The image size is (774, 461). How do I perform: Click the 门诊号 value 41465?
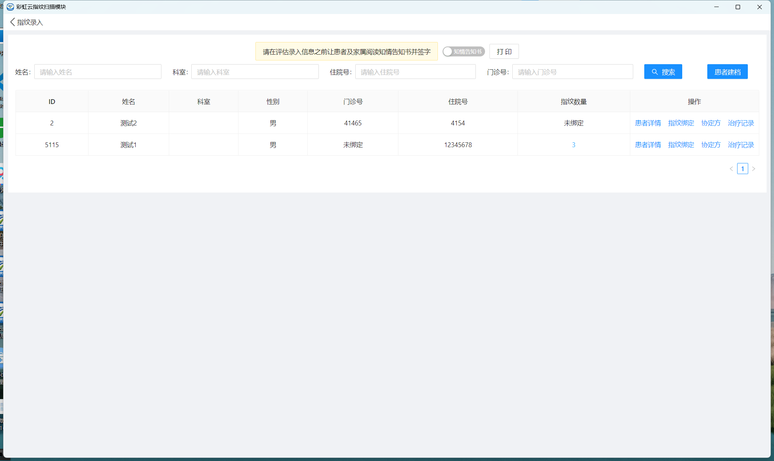coord(353,123)
